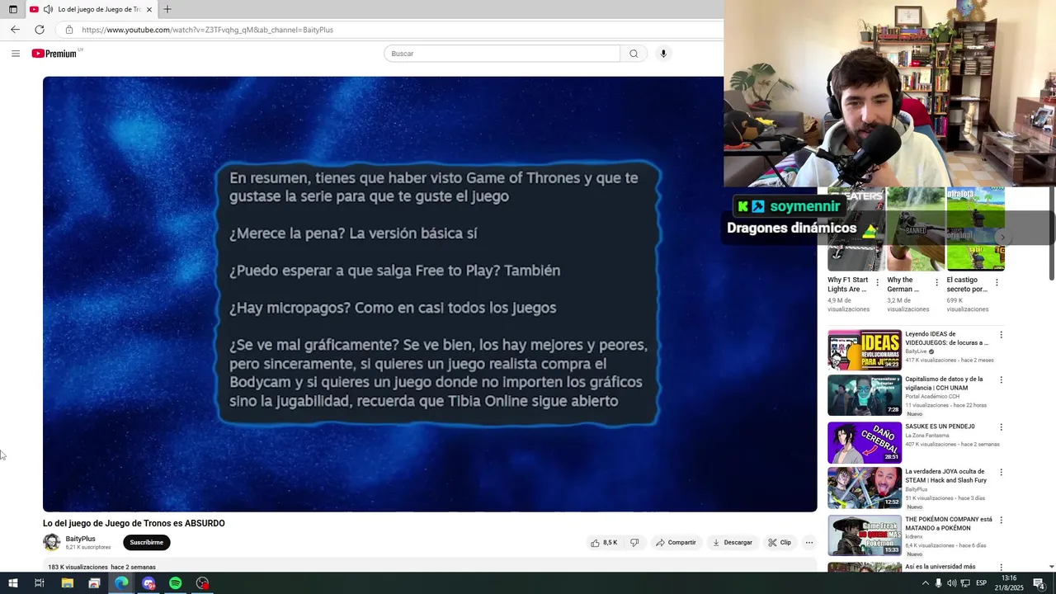Open options menu for 'Why the German' short
This screenshot has height=594, width=1056.
coord(936,282)
